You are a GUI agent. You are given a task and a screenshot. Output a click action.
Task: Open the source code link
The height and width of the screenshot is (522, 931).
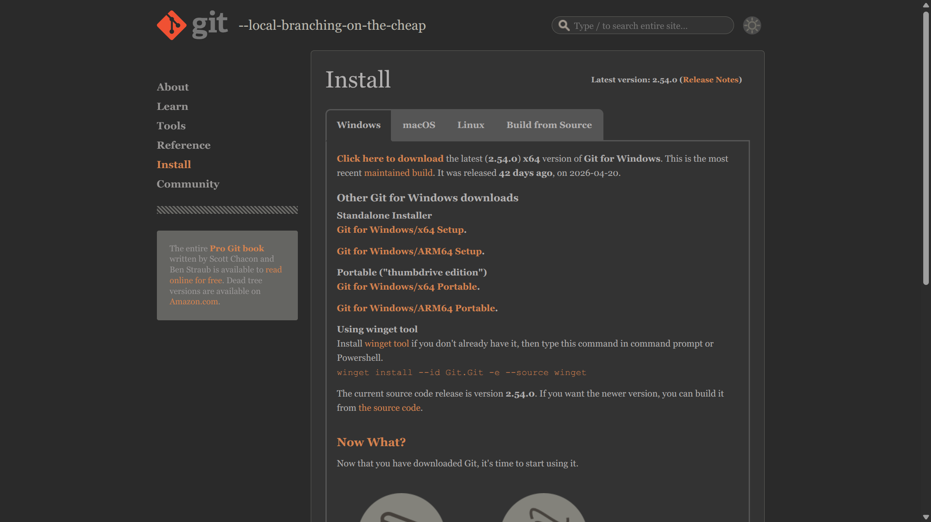click(x=389, y=408)
